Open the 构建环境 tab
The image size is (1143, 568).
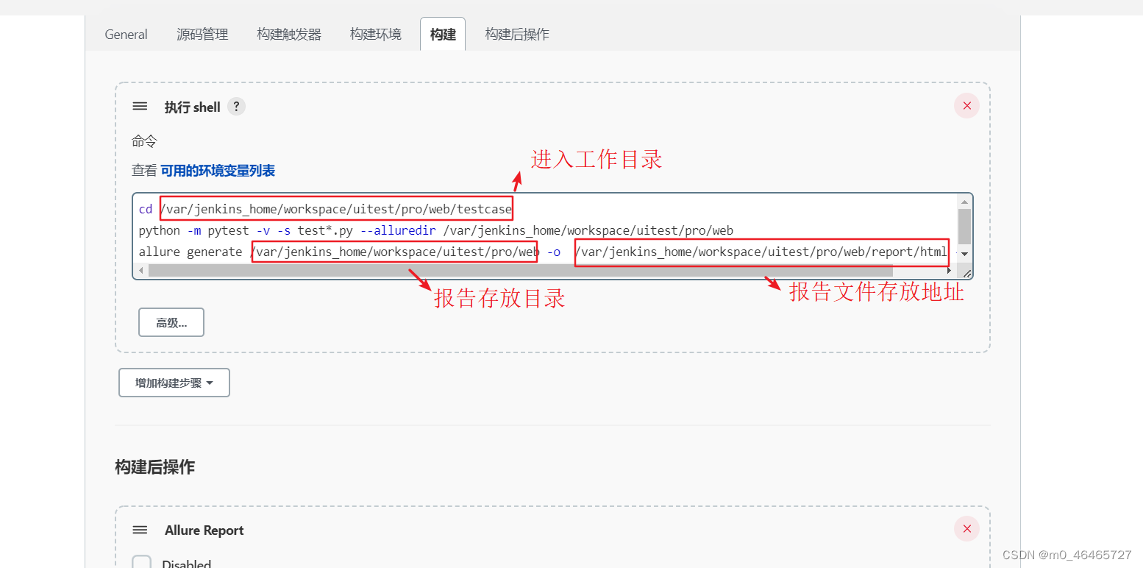tap(376, 35)
